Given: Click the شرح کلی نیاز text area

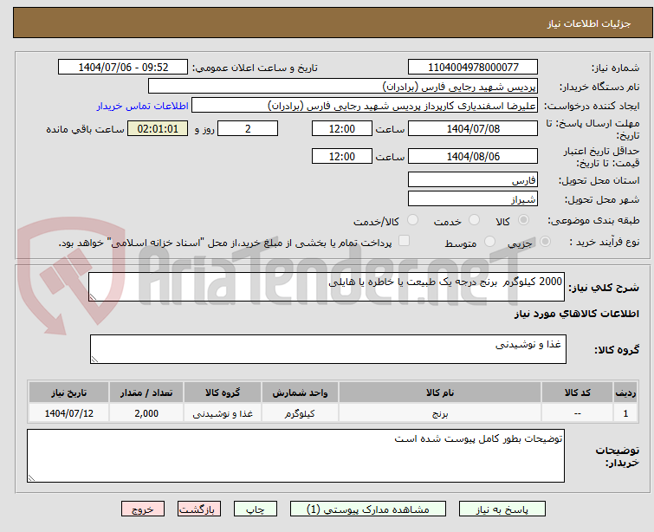Looking at the screenshot, I should [x=327, y=287].
